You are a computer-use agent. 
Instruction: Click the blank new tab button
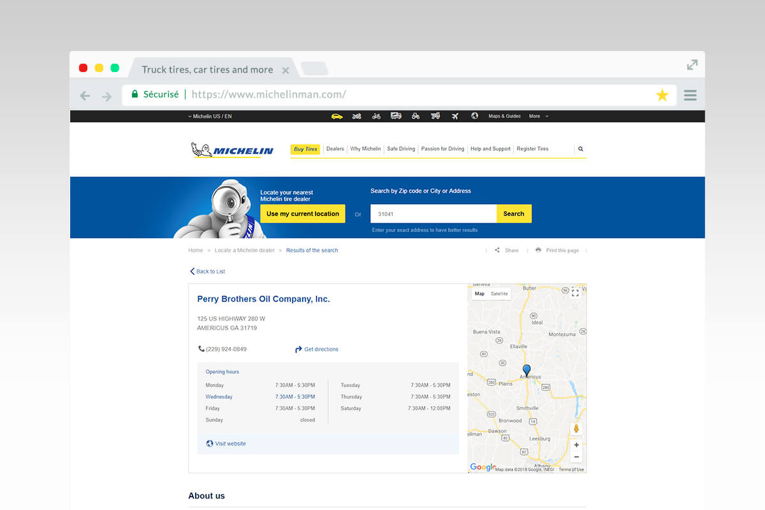pyautogui.click(x=314, y=69)
